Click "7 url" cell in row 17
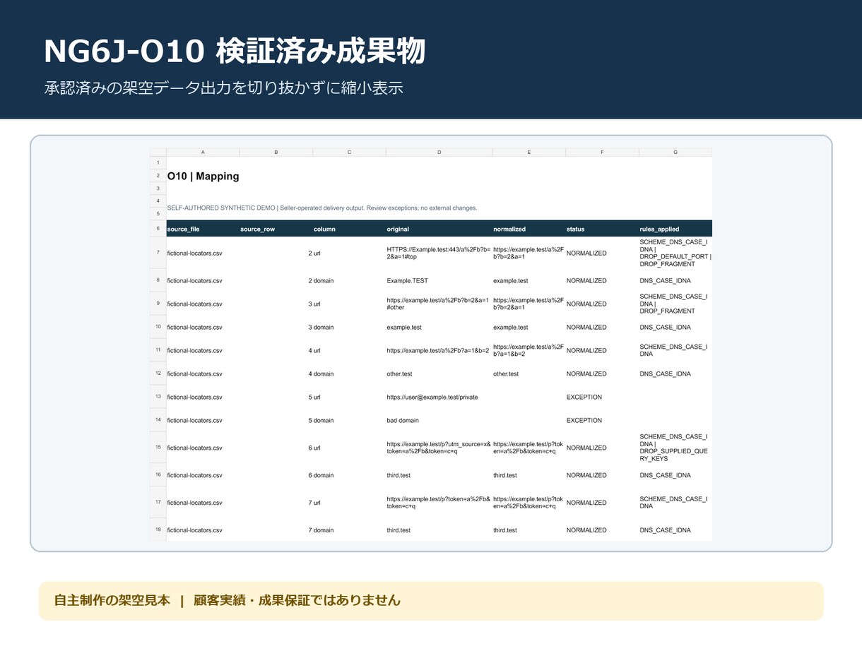The height and width of the screenshot is (646, 862). point(314,503)
